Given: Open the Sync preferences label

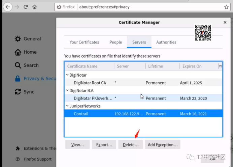Looking at the screenshot, I should click(29, 92).
